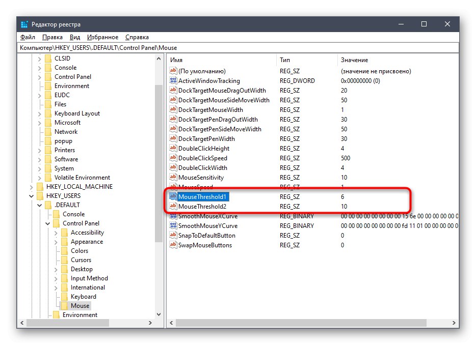Collapse the .DEFAULT key
This screenshot has width=476, height=345.
[39, 205]
